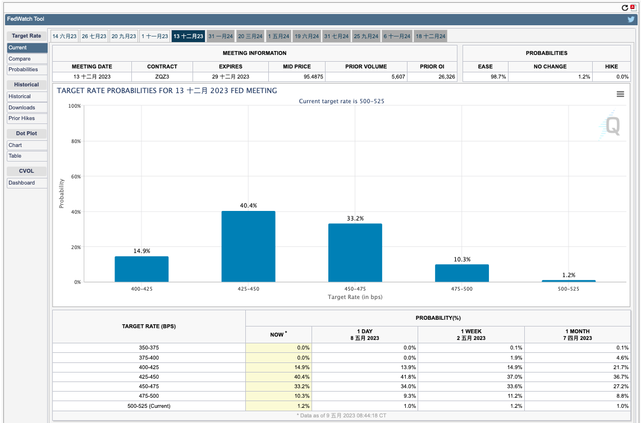Select the 19 六月24 meeting tab
This screenshot has width=641, height=423.
pyautogui.click(x=307, y=36)
